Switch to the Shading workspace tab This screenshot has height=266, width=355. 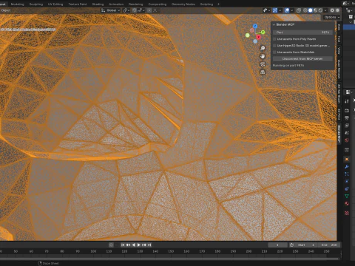point(98,4)
